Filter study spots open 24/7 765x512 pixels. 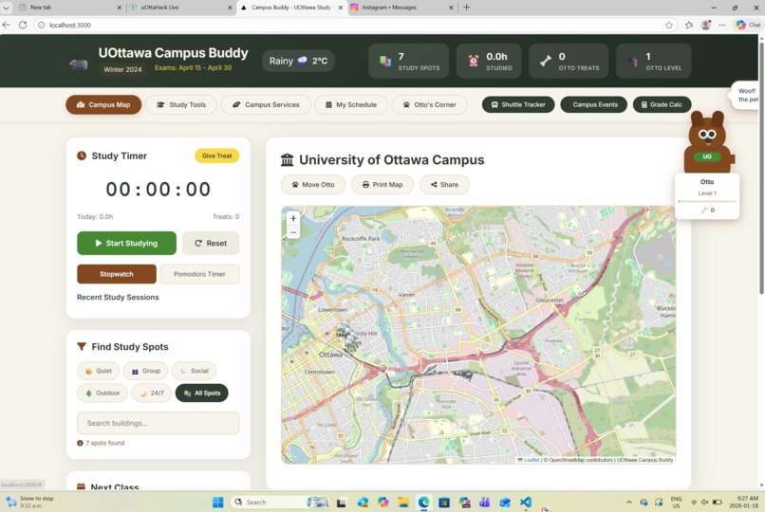pos(151,393)
